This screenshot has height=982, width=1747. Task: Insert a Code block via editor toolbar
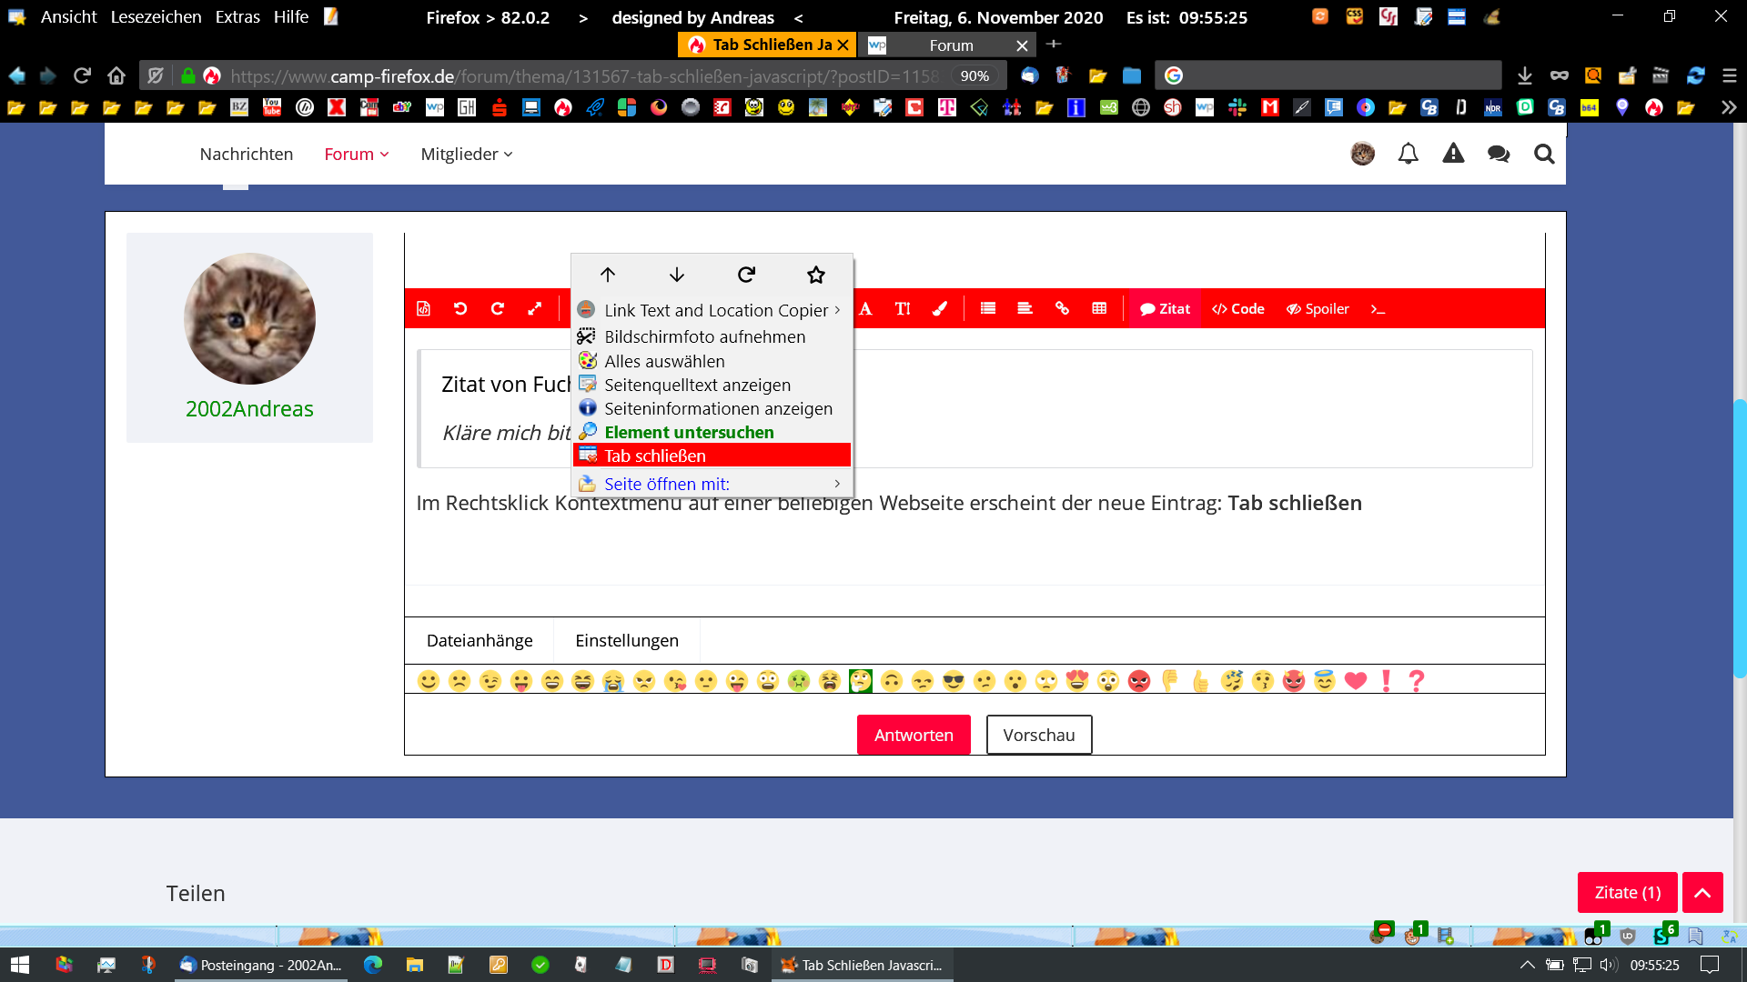(x=1237, y=309)
